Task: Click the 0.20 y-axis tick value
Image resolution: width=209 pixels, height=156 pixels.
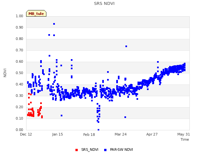Action: 20,107
